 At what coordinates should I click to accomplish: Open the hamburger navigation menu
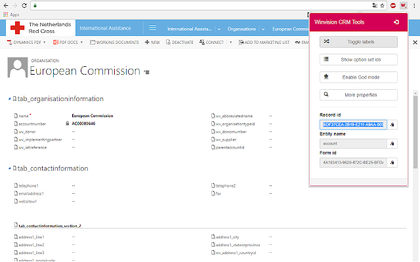coord(152,28)
